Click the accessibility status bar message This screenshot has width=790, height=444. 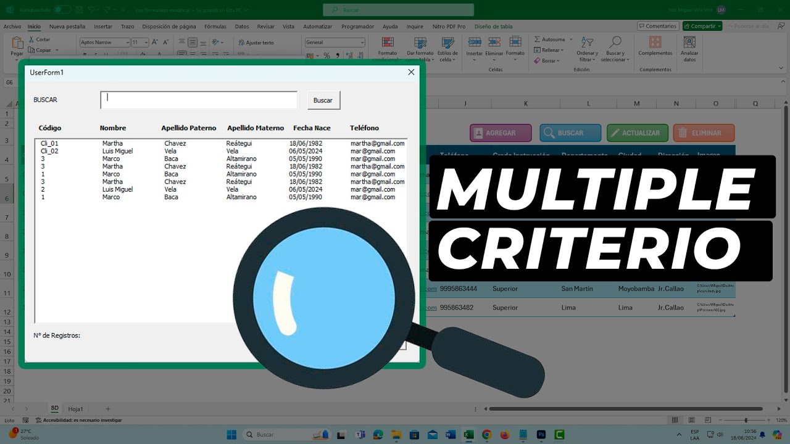(78, 420)
